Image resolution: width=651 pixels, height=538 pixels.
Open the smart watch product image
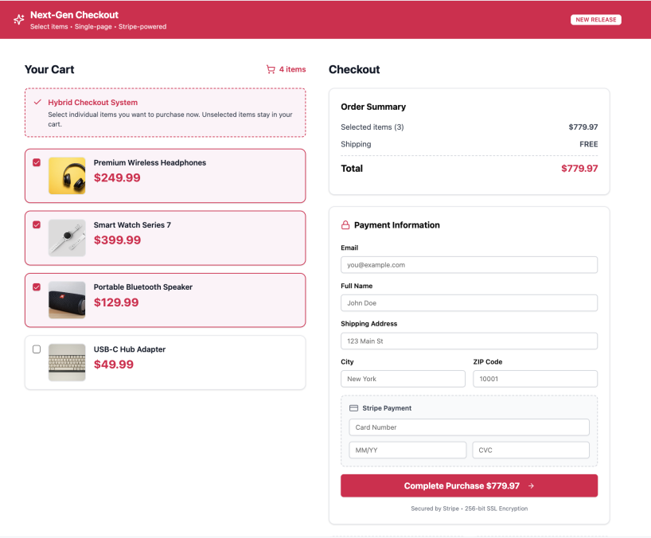[67, 237]
